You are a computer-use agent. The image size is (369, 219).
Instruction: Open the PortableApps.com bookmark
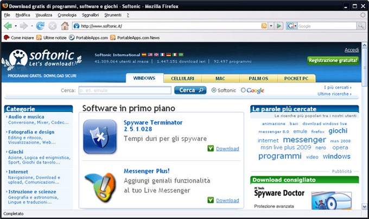point(88,37)
